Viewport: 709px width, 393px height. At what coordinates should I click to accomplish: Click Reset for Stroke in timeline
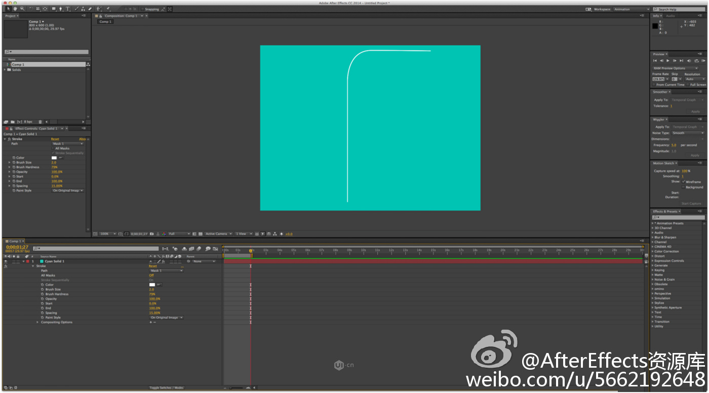click(x=152, y=266)
